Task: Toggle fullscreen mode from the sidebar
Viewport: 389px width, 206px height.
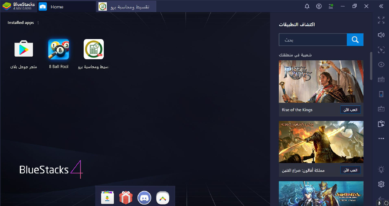Action: pos(381,20)
